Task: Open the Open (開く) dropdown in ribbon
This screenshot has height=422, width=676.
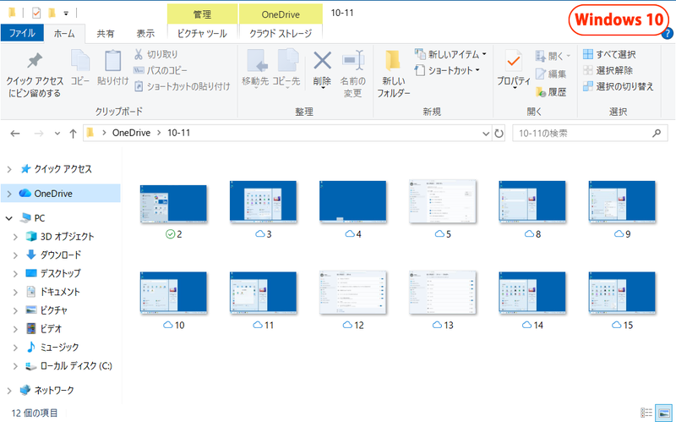Action: click(x=553, y=56)
